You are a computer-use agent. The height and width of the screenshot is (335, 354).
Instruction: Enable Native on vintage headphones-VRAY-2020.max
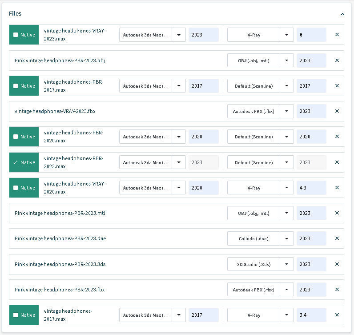pos(16,188)
